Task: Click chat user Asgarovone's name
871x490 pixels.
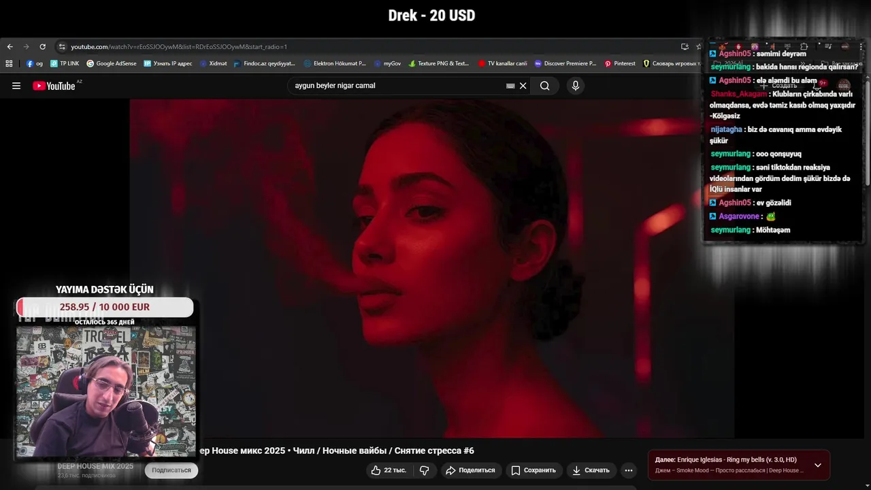Action: point(739,216)
